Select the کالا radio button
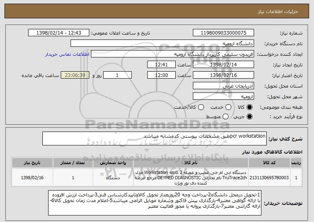314x222 pixels. [x=250, y=107]
